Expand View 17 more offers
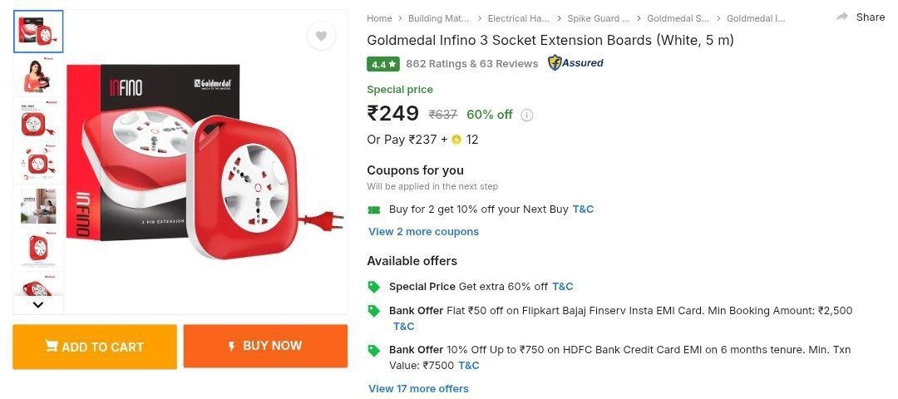898x399 pixels. tap(418, 389)
